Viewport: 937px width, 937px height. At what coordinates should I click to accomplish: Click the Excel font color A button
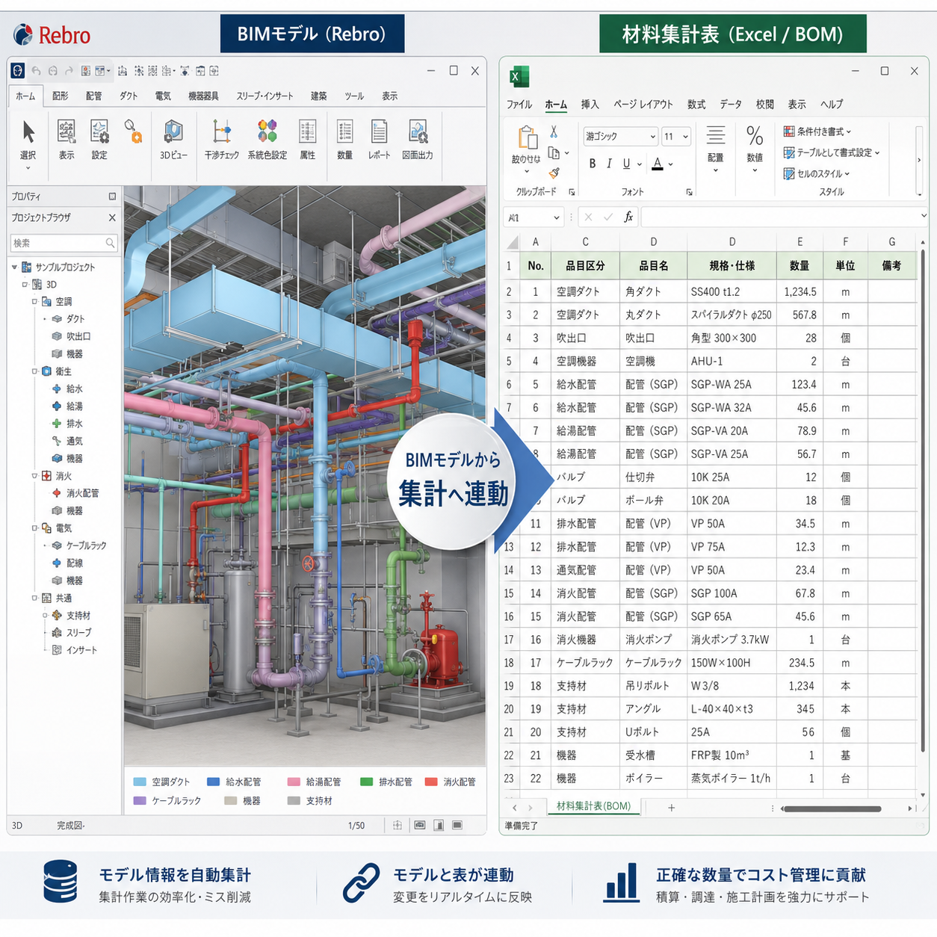point(658,164)
